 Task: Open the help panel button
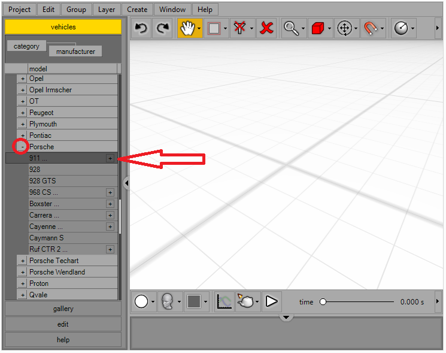pos(63,340)
